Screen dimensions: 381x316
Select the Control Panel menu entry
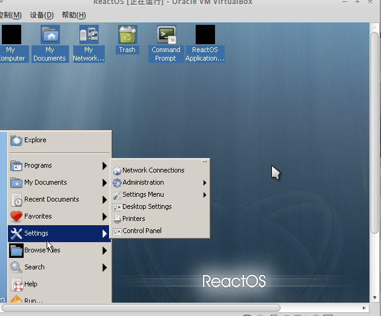[160, 231]
